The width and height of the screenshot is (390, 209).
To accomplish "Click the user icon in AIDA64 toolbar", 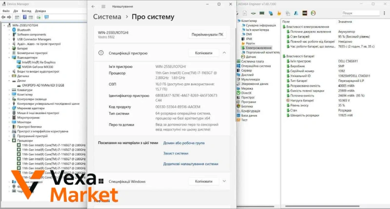I will click(296, 13).
